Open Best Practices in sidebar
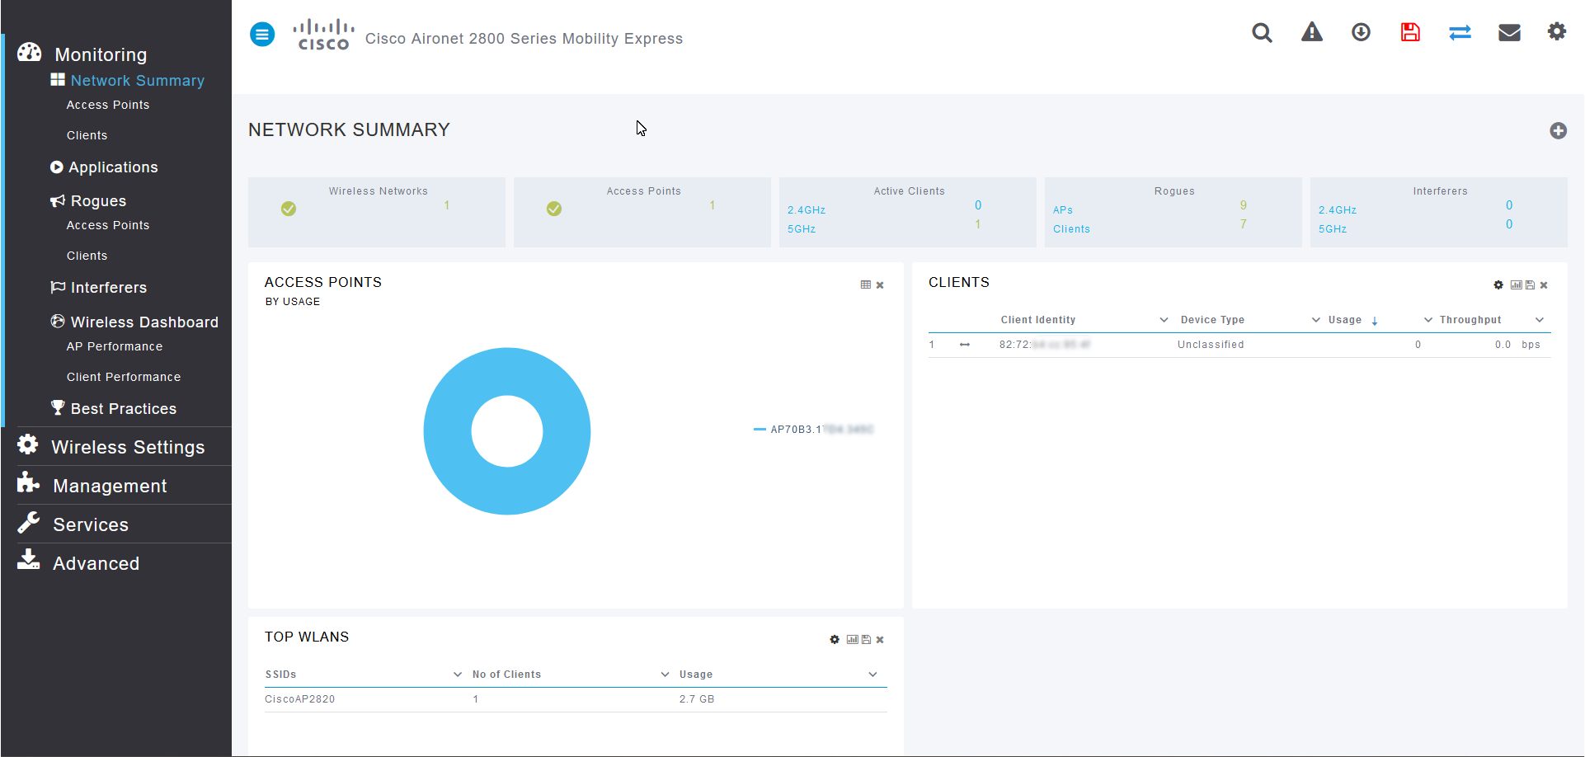Viewport: 1585px width, 757px height. pyautogui.click(x=123, y=408)
